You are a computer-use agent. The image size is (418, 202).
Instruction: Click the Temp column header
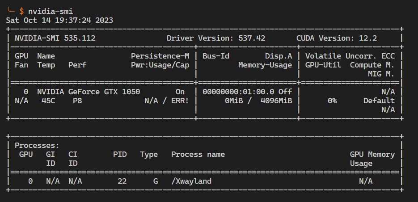pos(46,65)
